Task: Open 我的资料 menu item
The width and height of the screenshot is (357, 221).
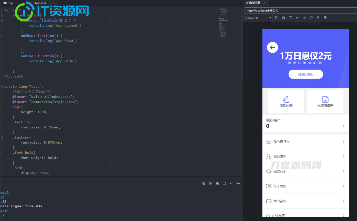Action: point(305,156)
